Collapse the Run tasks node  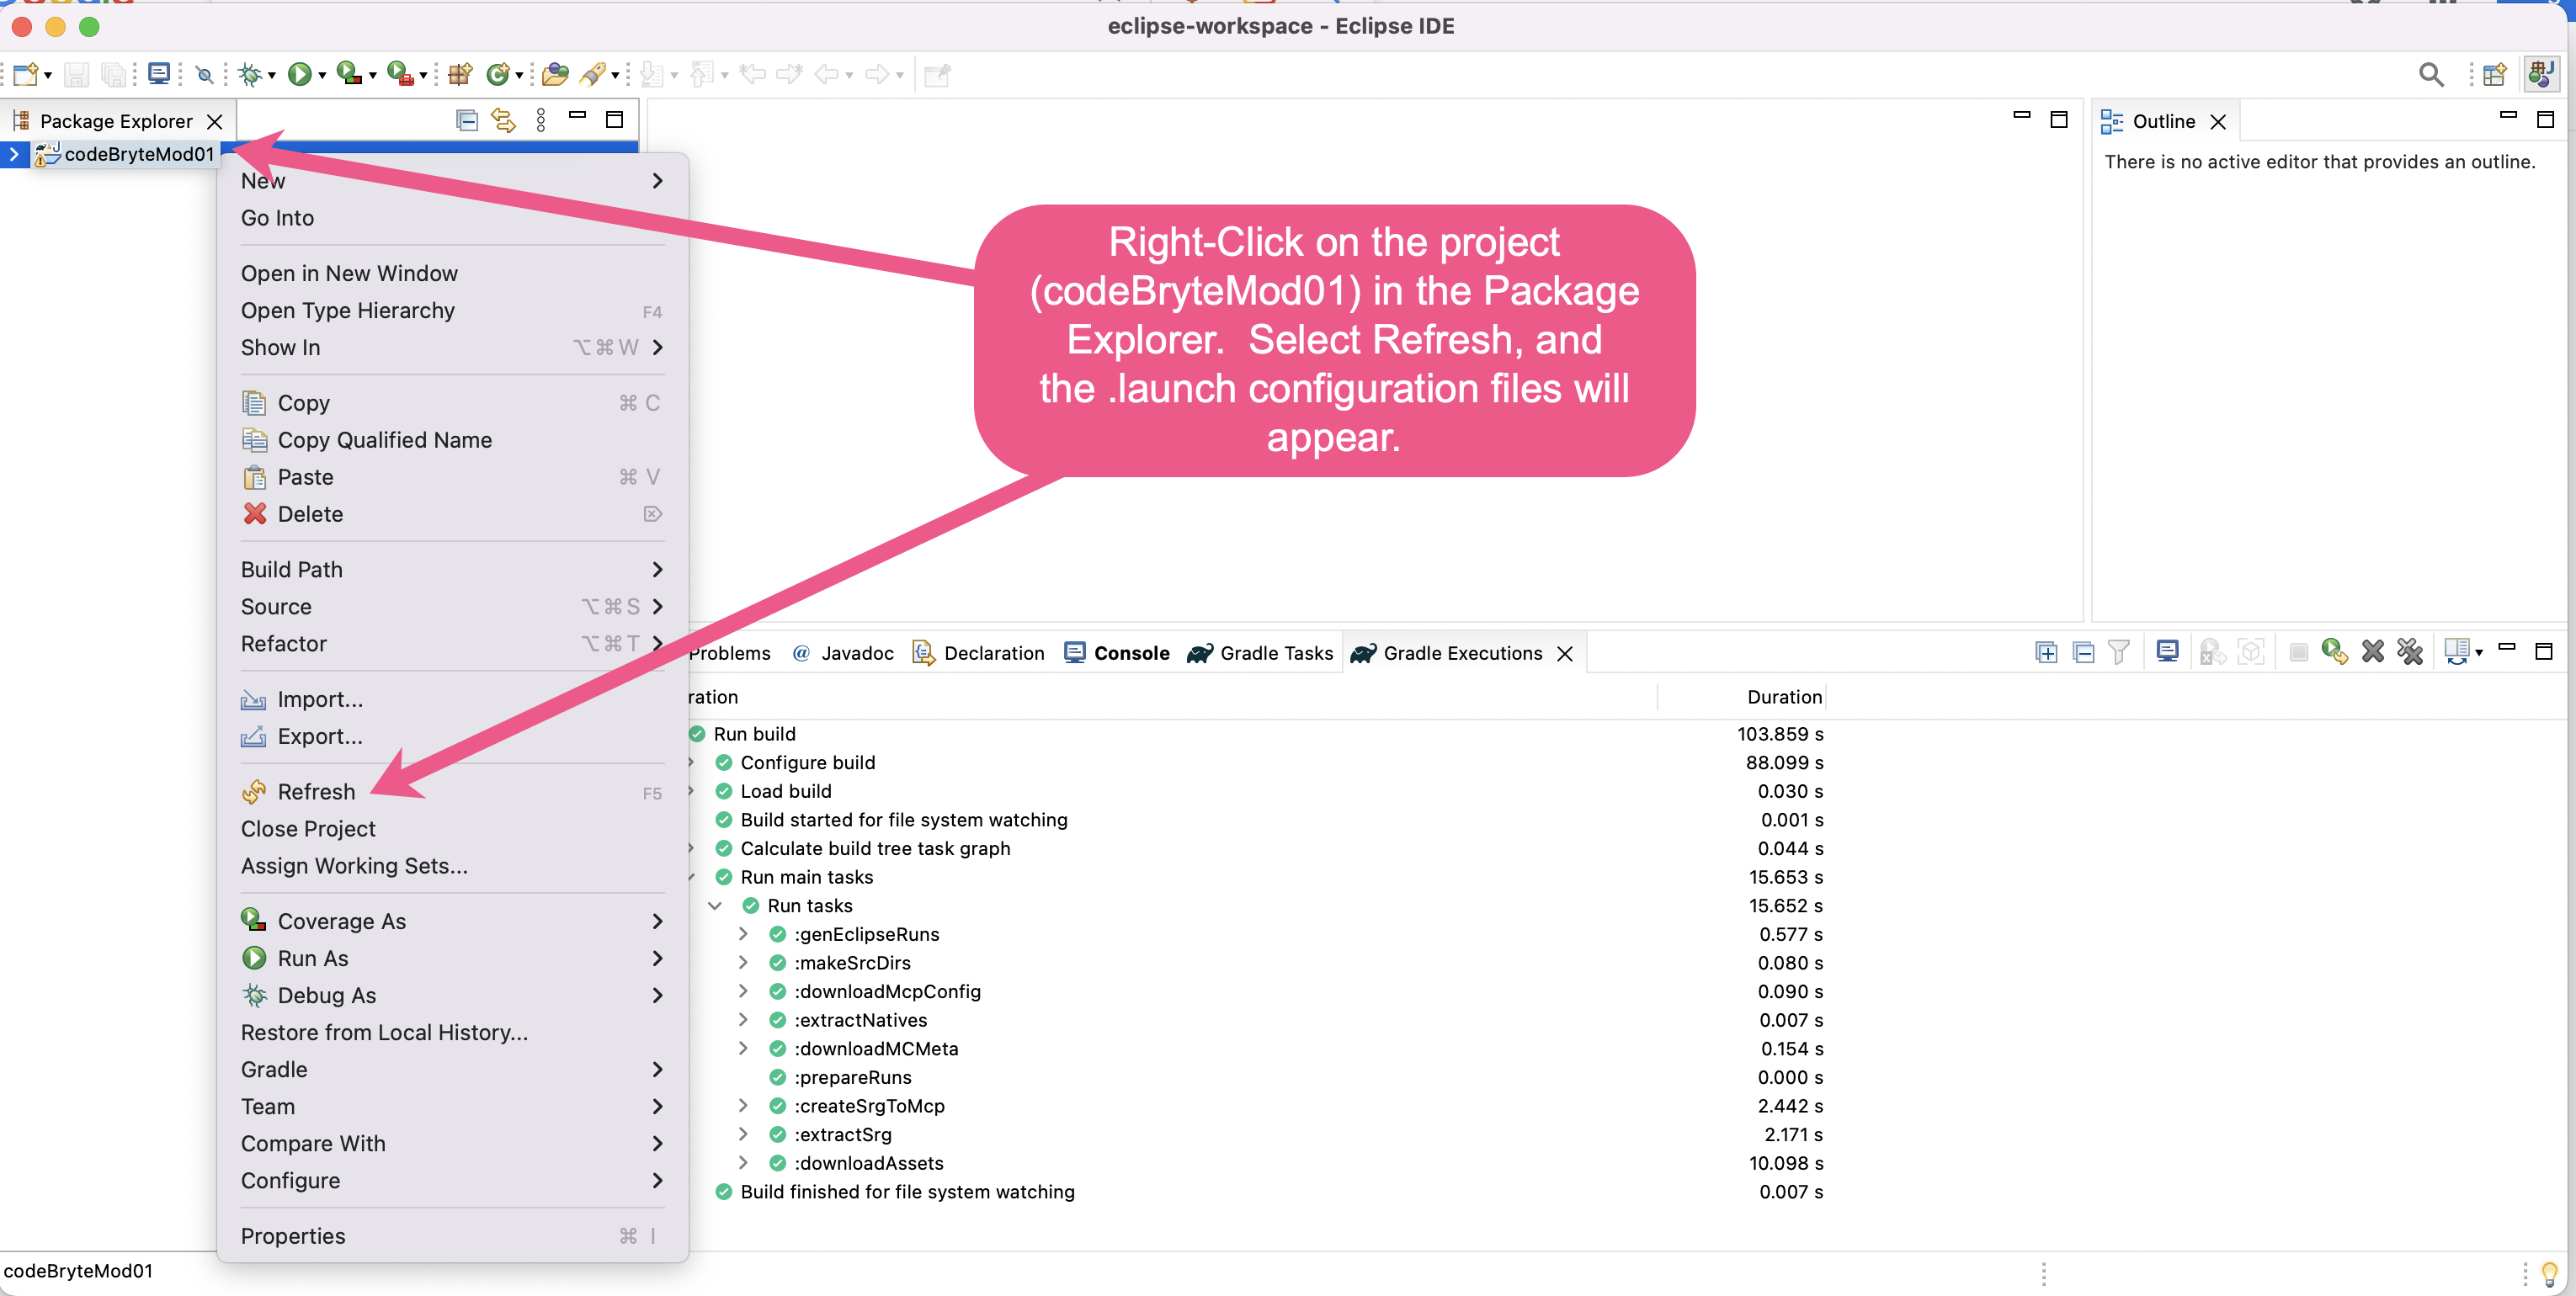[715, 906]
